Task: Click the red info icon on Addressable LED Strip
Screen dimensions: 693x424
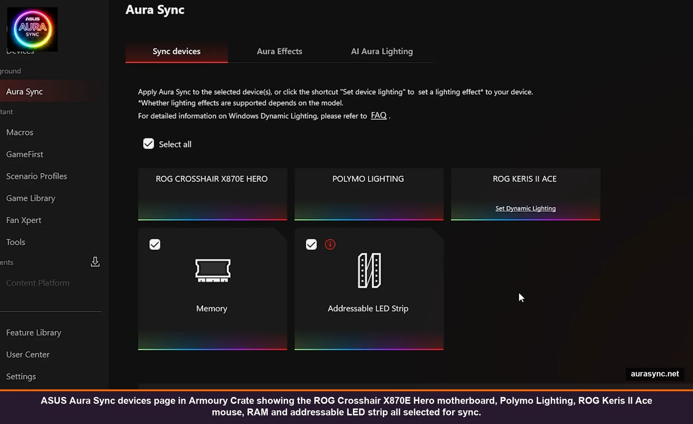Action: pos(330,244)
